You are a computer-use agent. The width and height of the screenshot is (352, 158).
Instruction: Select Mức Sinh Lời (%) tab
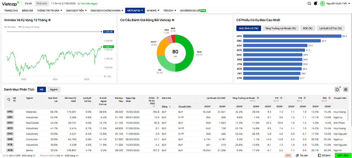tap(249, 28)
